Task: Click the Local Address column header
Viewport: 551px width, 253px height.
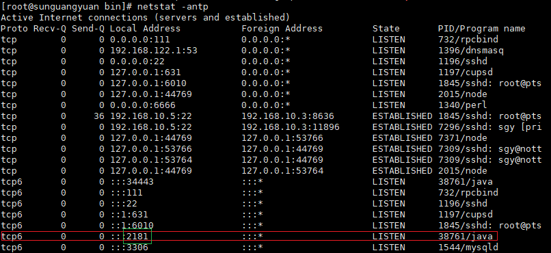Action: 145,29
